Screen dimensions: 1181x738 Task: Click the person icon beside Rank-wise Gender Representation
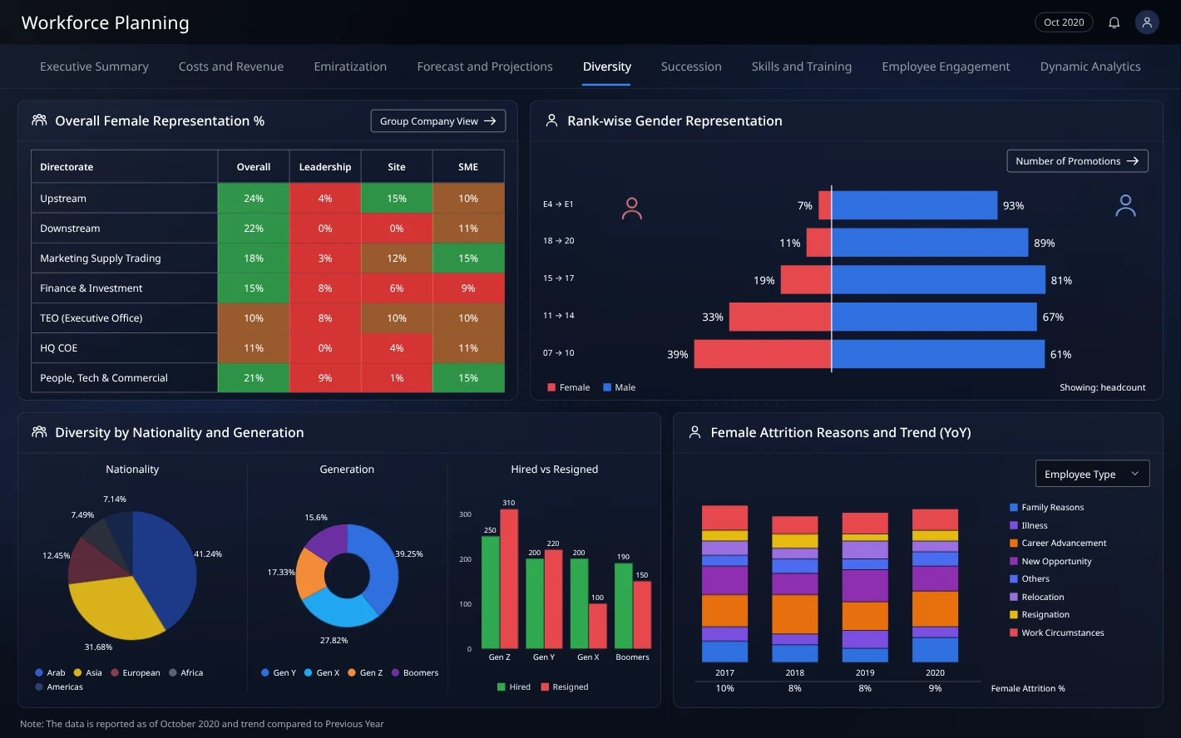point(551,121)
